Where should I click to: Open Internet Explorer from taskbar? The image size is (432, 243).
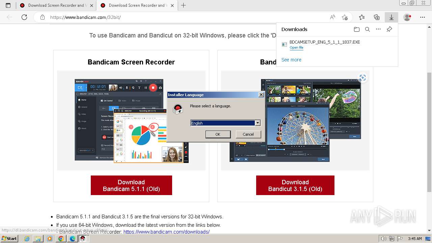27,239
